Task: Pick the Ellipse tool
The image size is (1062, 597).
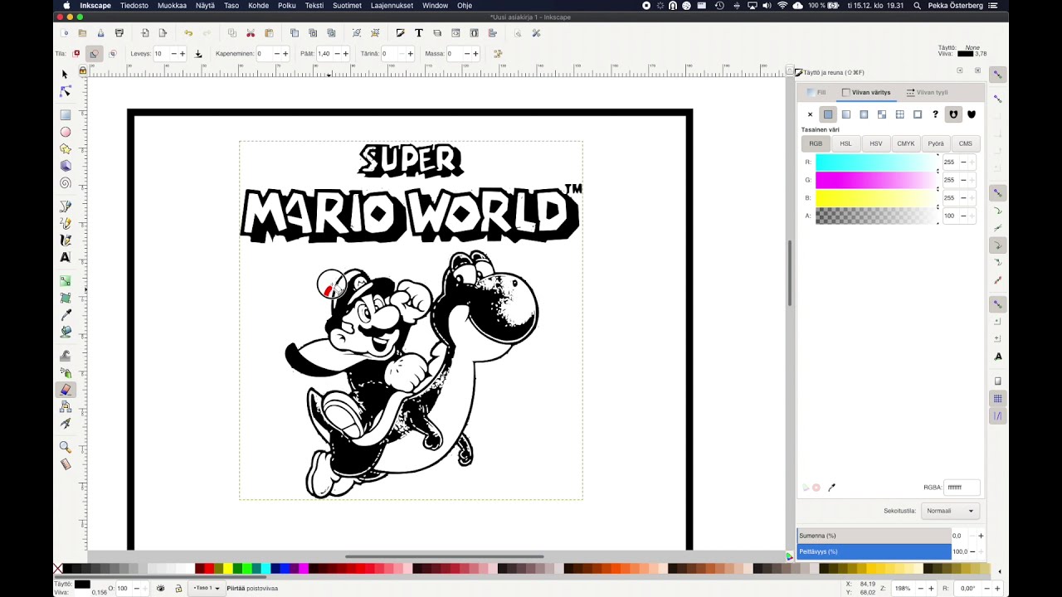Action: tap(66, 132)
